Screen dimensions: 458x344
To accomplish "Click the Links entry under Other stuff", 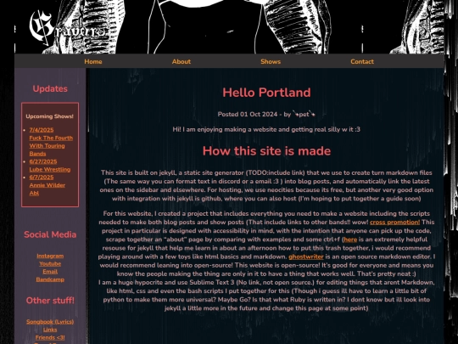I will (x=50, y=330).
